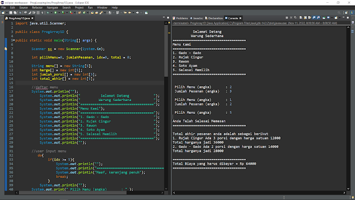Click the Coverage run icon

pyautogui.click(x=63, y=13)
